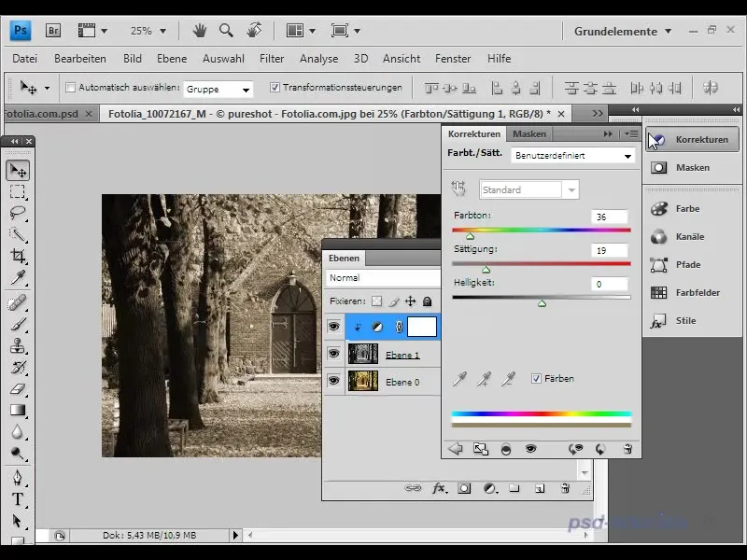Open the Standard color range dropdown
This screenshot has width=747, height=560.
[x=529, y=189]
